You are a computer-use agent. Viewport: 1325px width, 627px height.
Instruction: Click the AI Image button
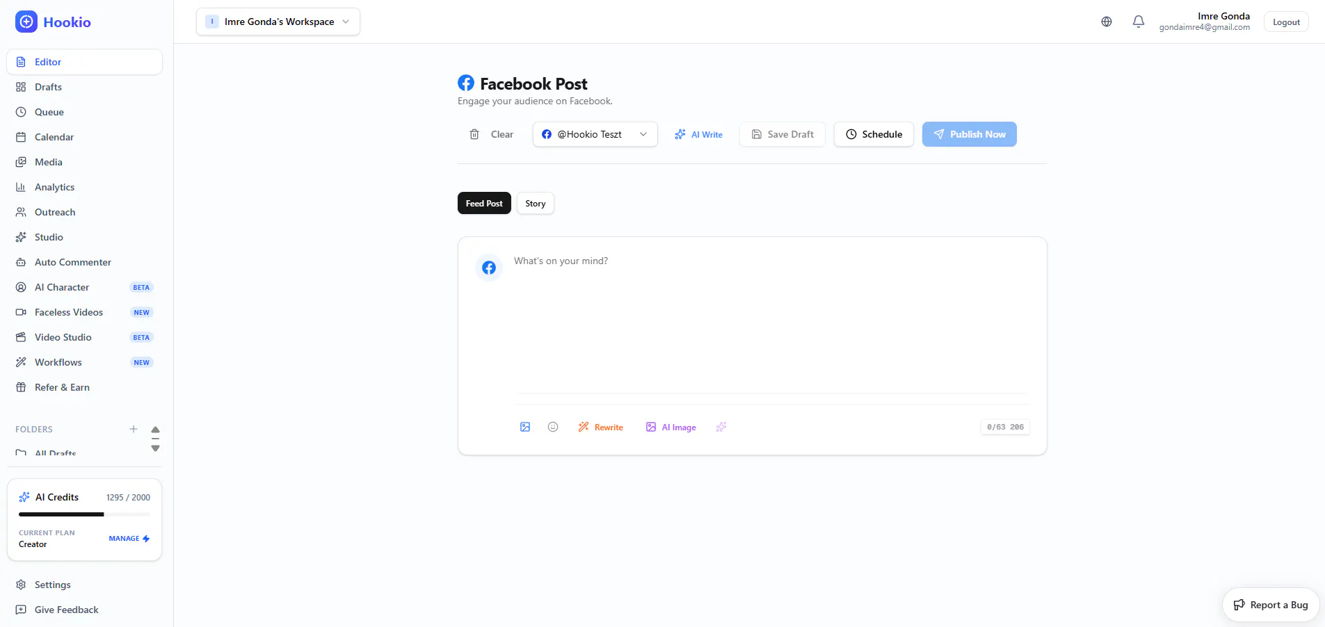click(x=671, y=427)
